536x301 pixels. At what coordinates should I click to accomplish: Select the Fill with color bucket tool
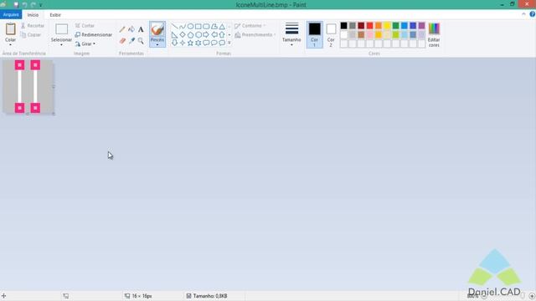(131, 29)
